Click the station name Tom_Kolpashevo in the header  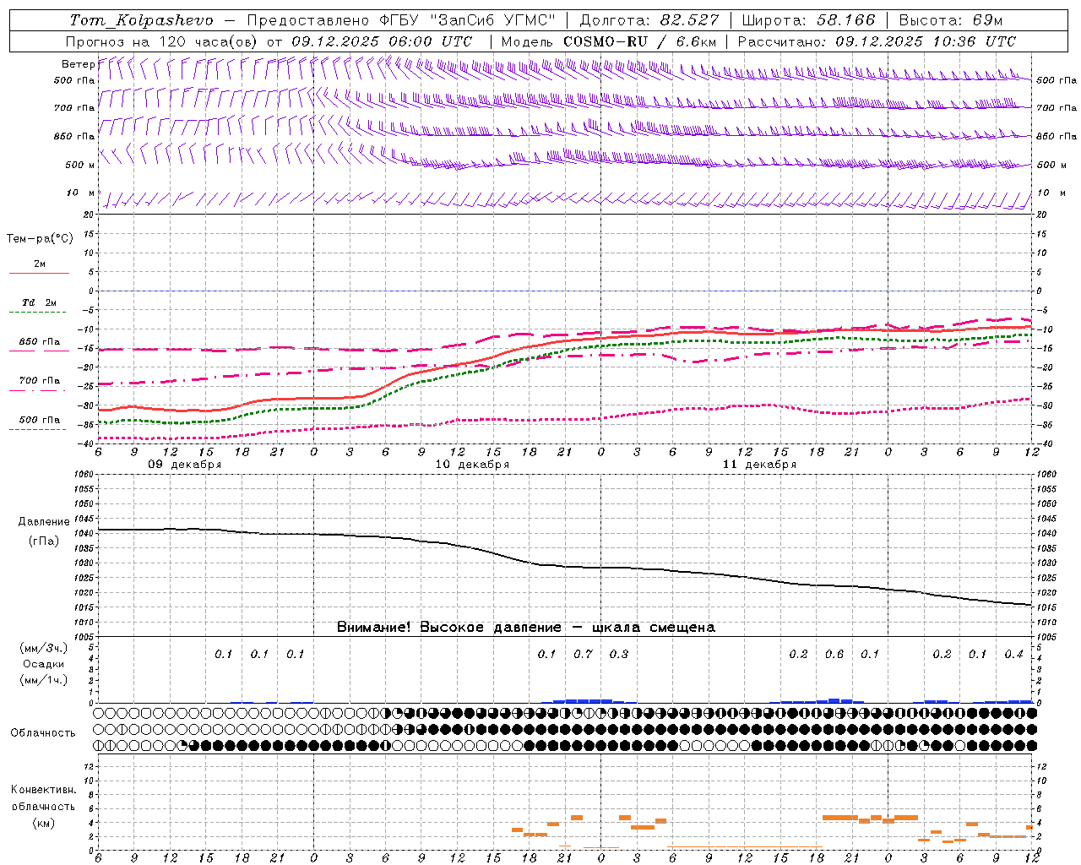coord(141,20)
